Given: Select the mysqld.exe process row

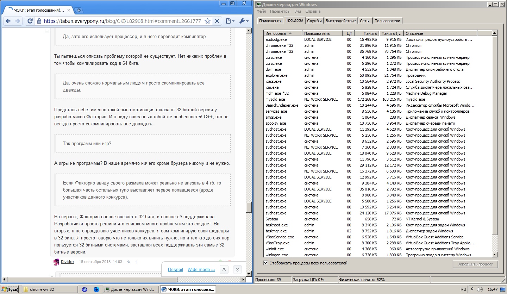Looking at the screenshot, I should coord(275,99).
